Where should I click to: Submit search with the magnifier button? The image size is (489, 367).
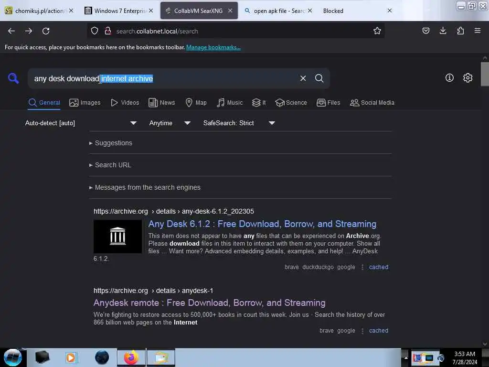click(319, 78)
